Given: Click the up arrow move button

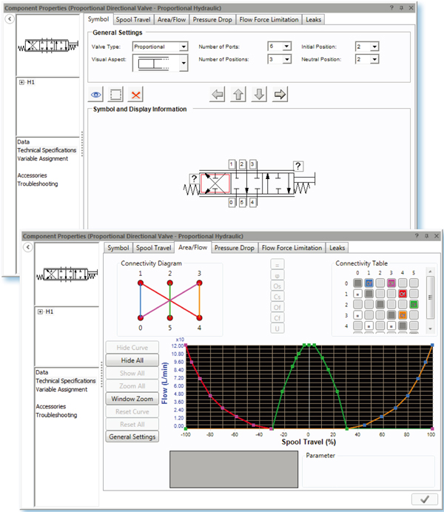Looking at the screenshot, I should tap(238, 95).
